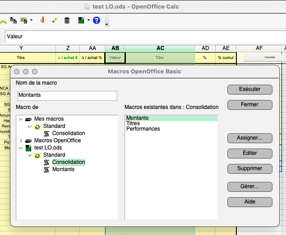Click the % cumul header cell
This screenshot has width=286, height=235.
[226, 58]
